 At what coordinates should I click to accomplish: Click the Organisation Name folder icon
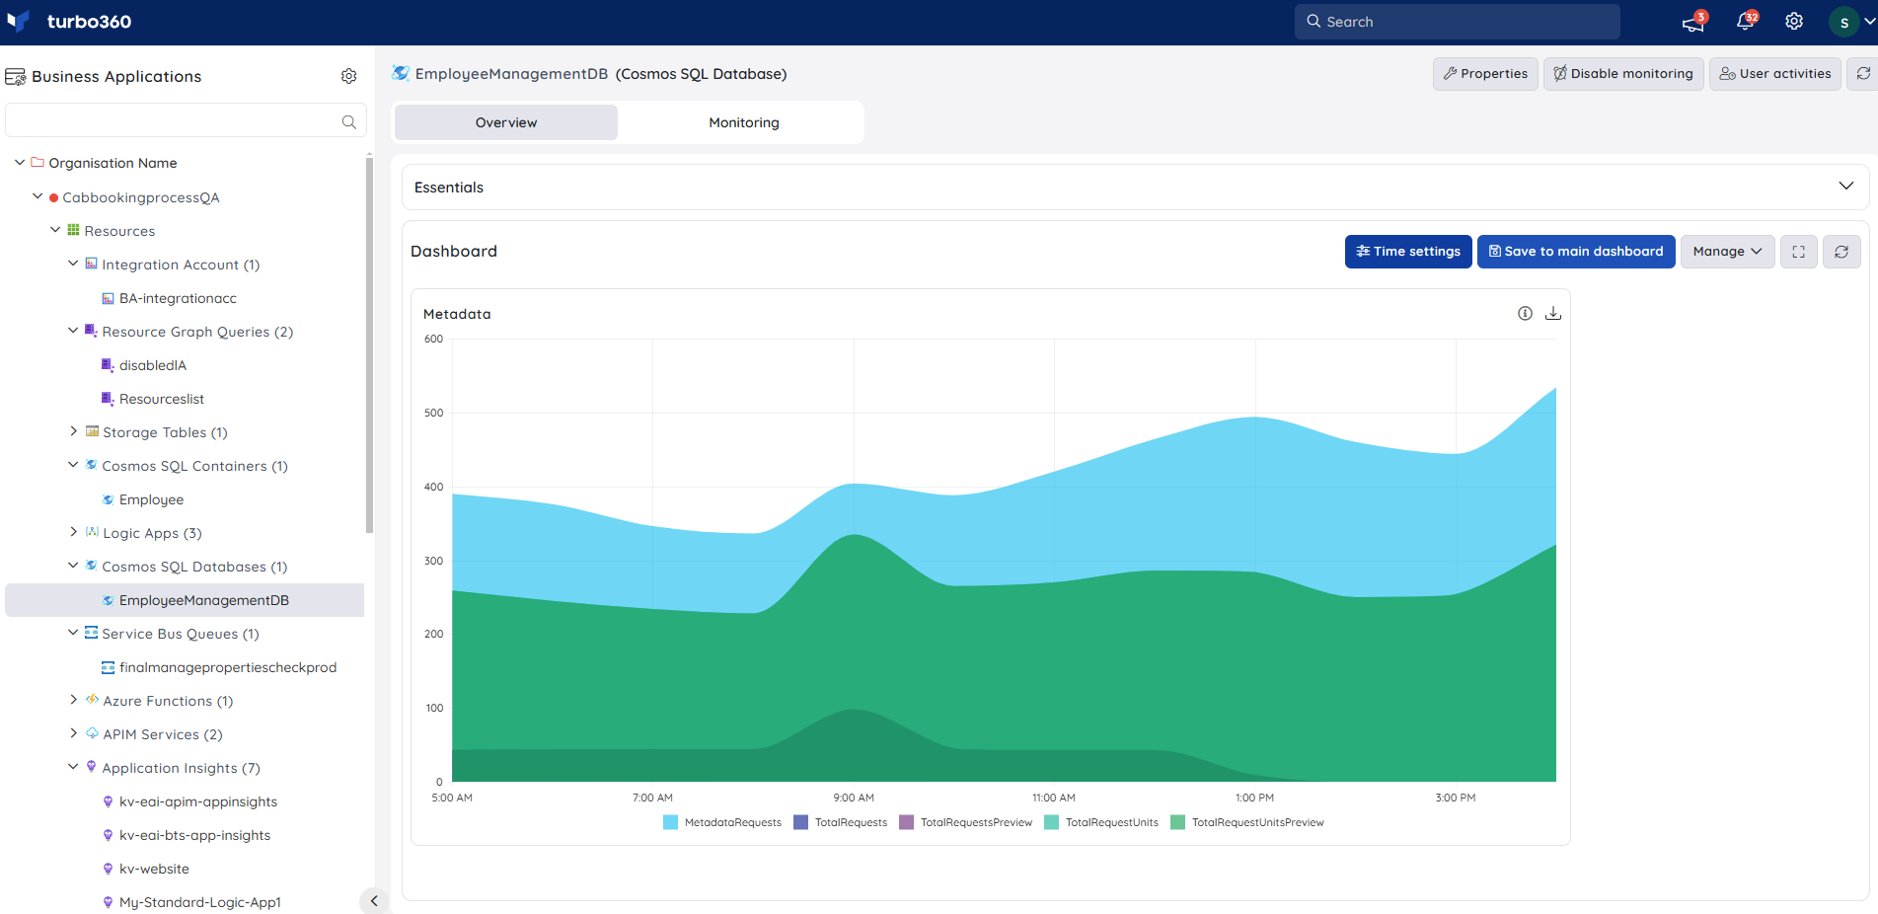(x=38, y=162)
